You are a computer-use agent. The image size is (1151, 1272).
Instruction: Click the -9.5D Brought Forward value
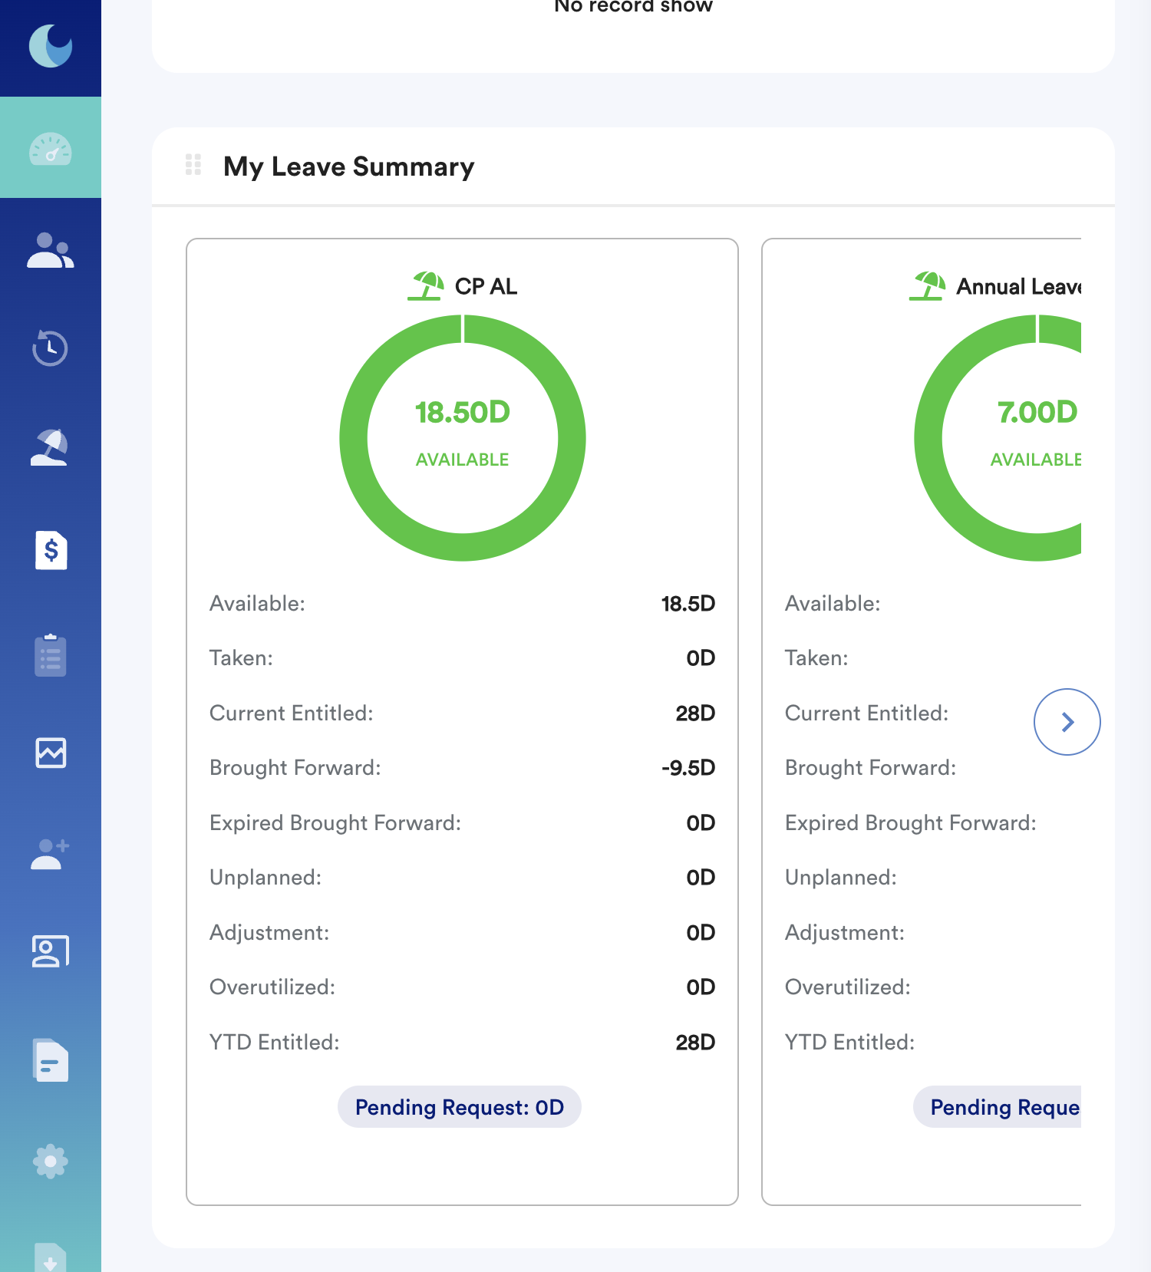coord(688,768)
